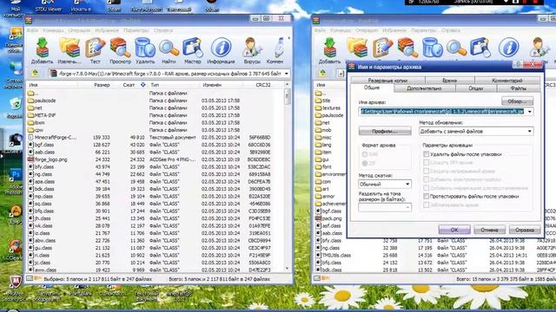Image resolution: width=556 pixels, height=312 pixels.
Task: Select ZIP archive format radio button
Action: (x=365, y=164)
